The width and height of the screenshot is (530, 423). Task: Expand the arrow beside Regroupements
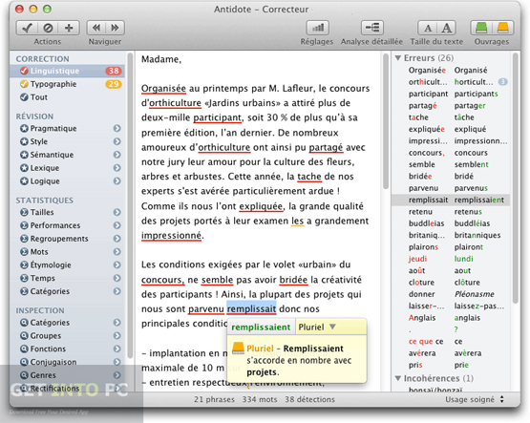click(x=117, y=239)
